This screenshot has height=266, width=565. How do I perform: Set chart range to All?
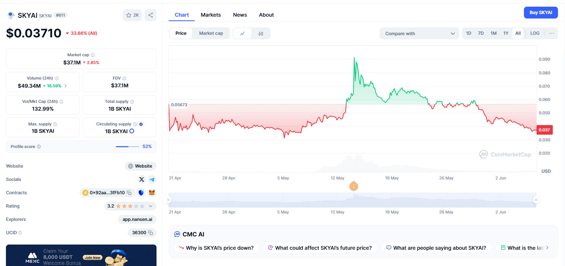518,33
